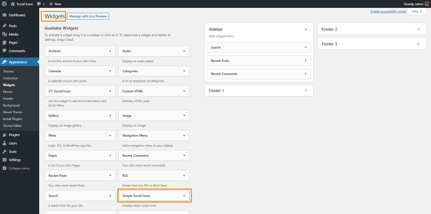Click the Settings sliders icon
431x214 pixels.
[x=4, y=160]
